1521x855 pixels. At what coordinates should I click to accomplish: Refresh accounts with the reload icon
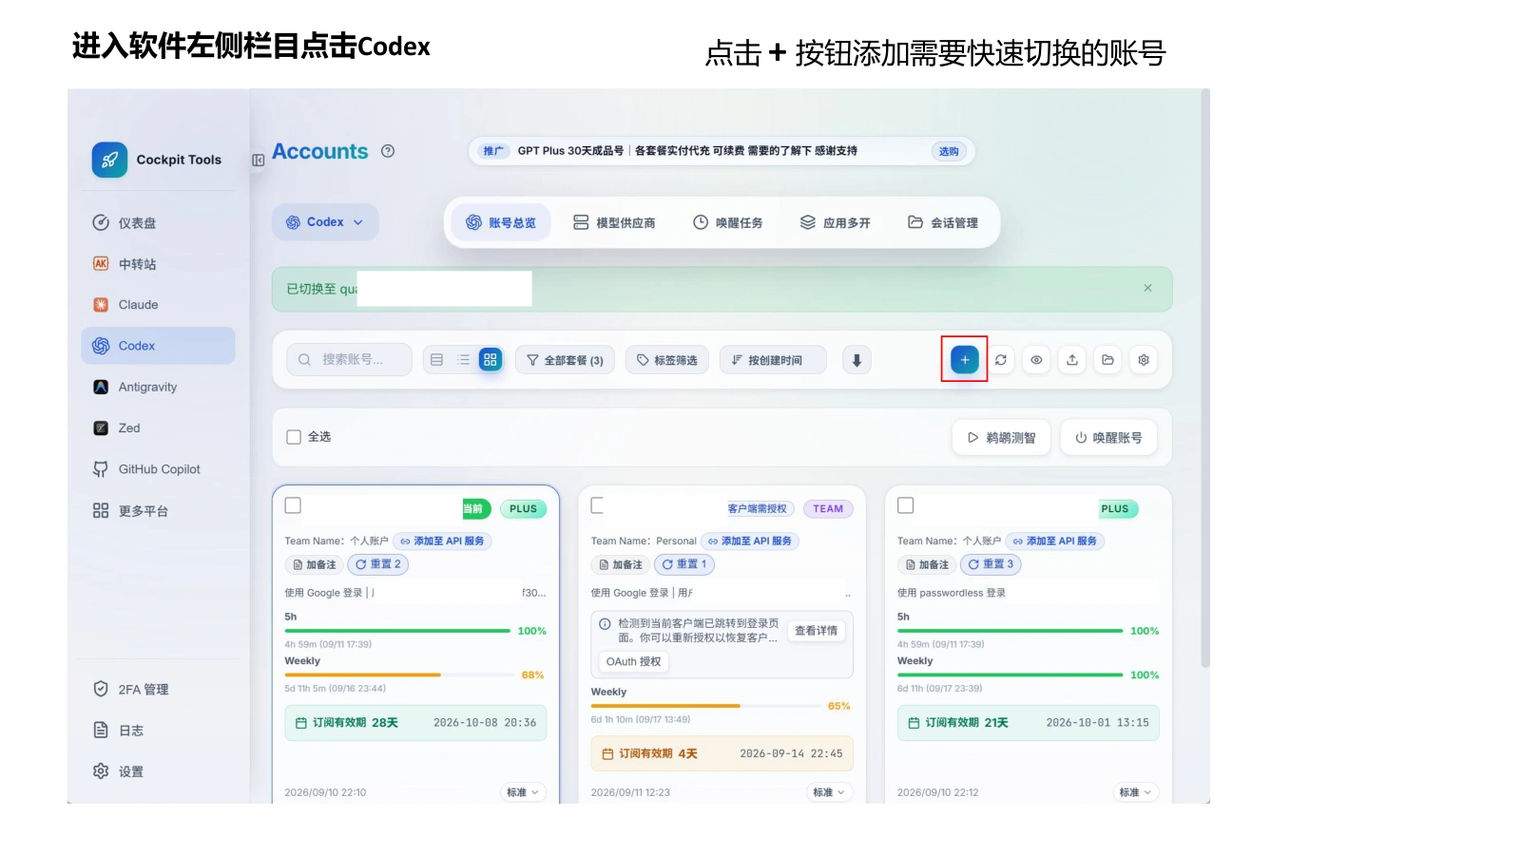click(1001, 360)
